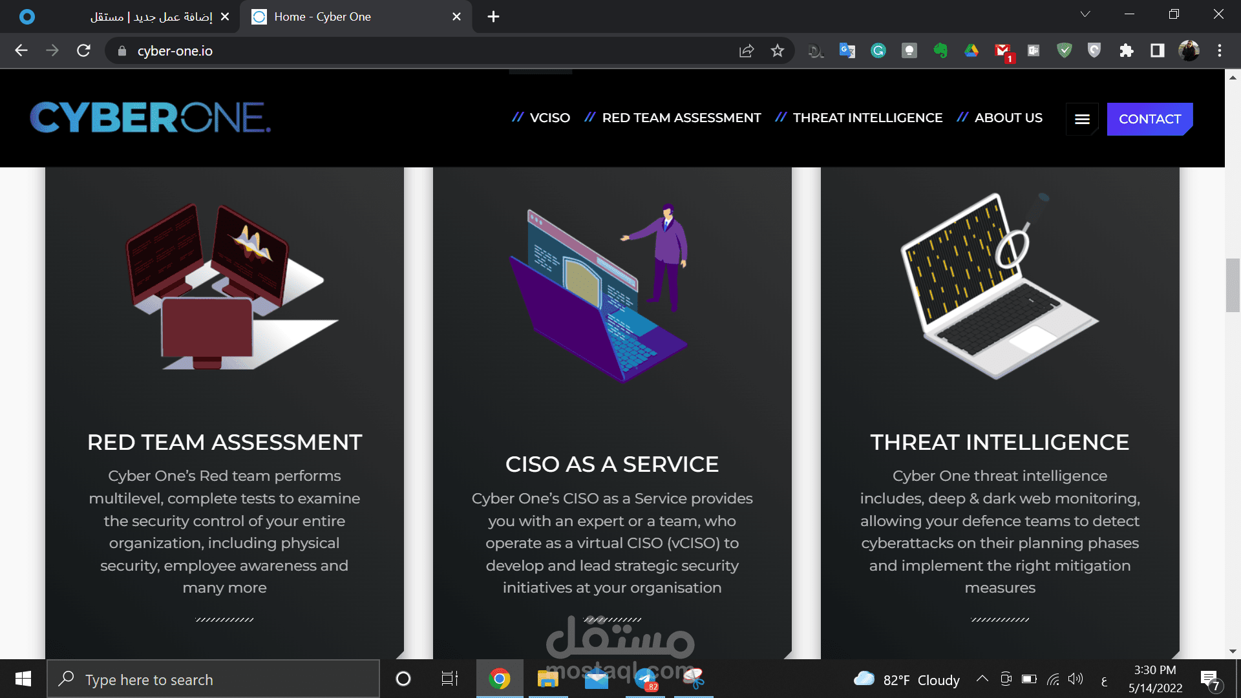Click the Windows search box
The width and height of the screenshot is (1241, 698).
pos(213,679)
